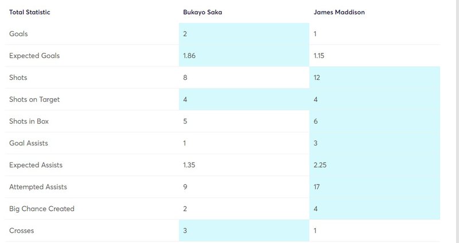Screen dimensions: 459x243
Task: Select the Big Chance Created row label
Action: point(42,209)
